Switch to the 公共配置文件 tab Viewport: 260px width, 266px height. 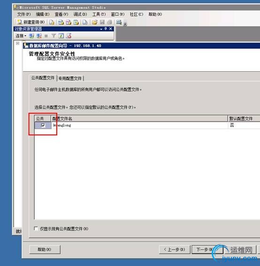click(x=43, y=78)
